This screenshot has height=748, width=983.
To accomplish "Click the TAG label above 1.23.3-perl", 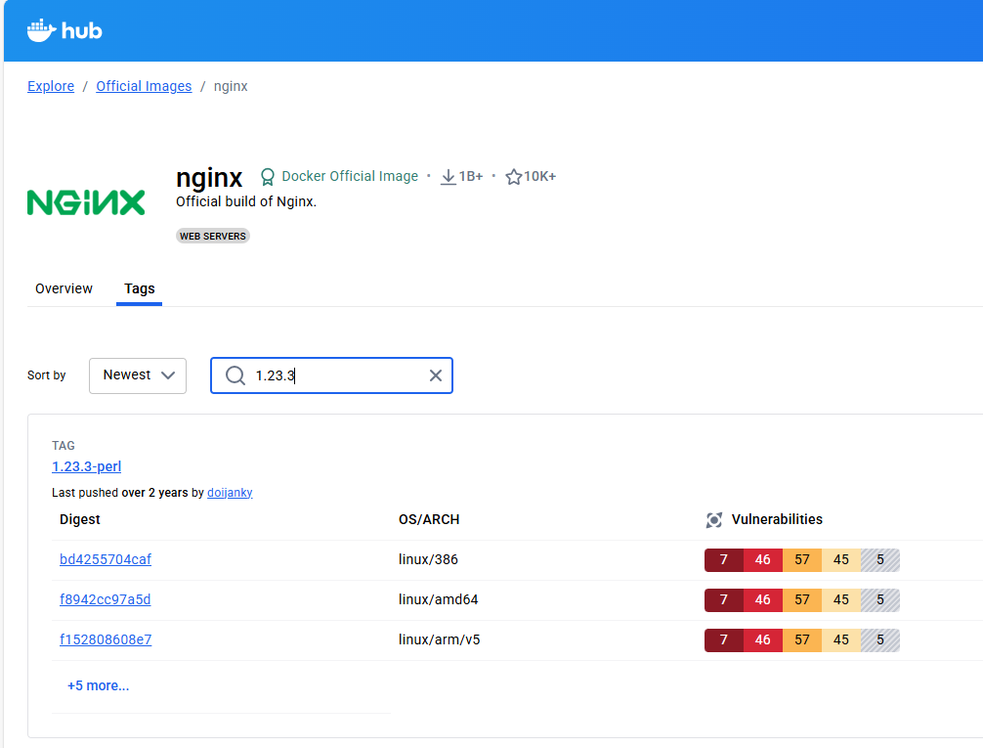I will pos(64,446).
